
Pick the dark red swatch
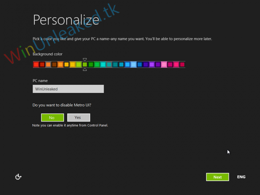pyautogui.click(x=42, y=64)
